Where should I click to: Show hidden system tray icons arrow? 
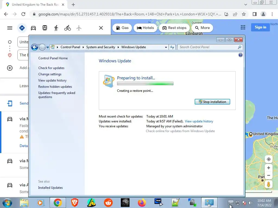click(x=231, y=203)
